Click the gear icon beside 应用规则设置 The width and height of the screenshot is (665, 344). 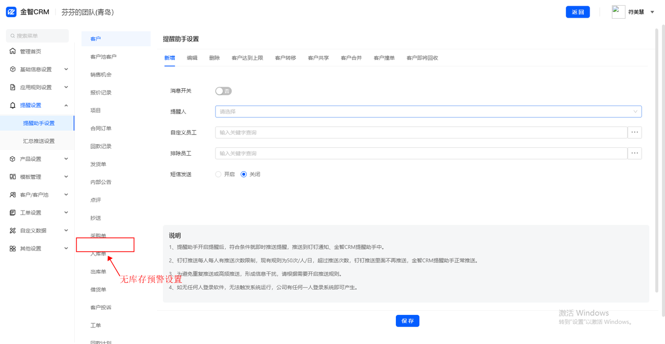click(x=13, y=87)
